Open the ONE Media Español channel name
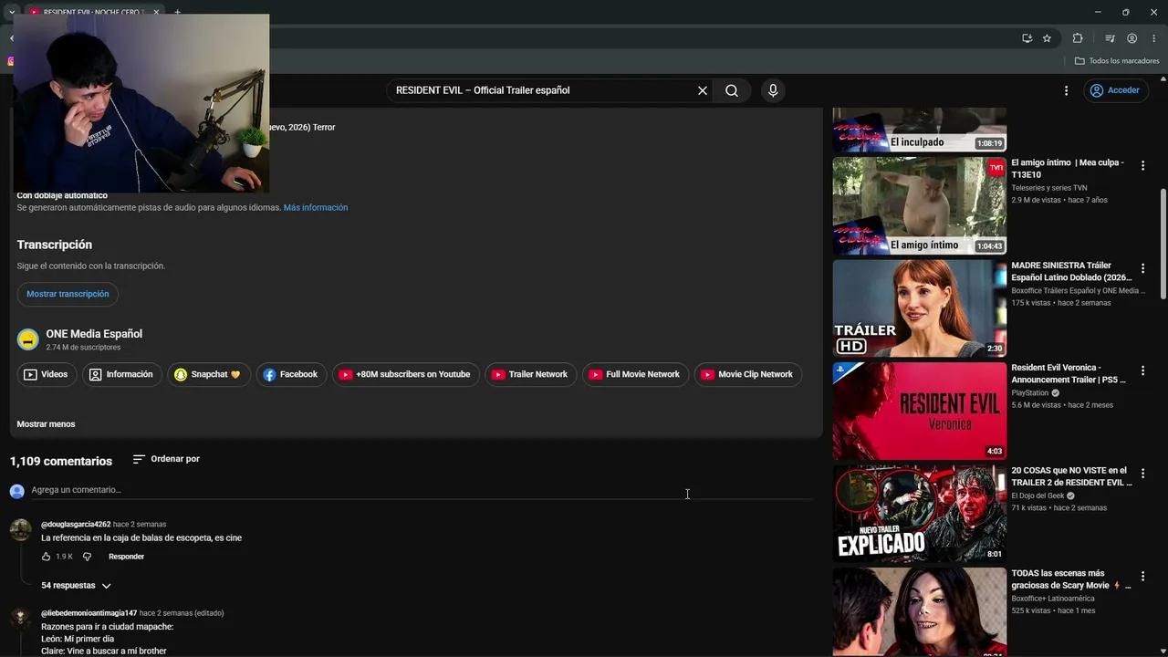 [x=94, y=334]
